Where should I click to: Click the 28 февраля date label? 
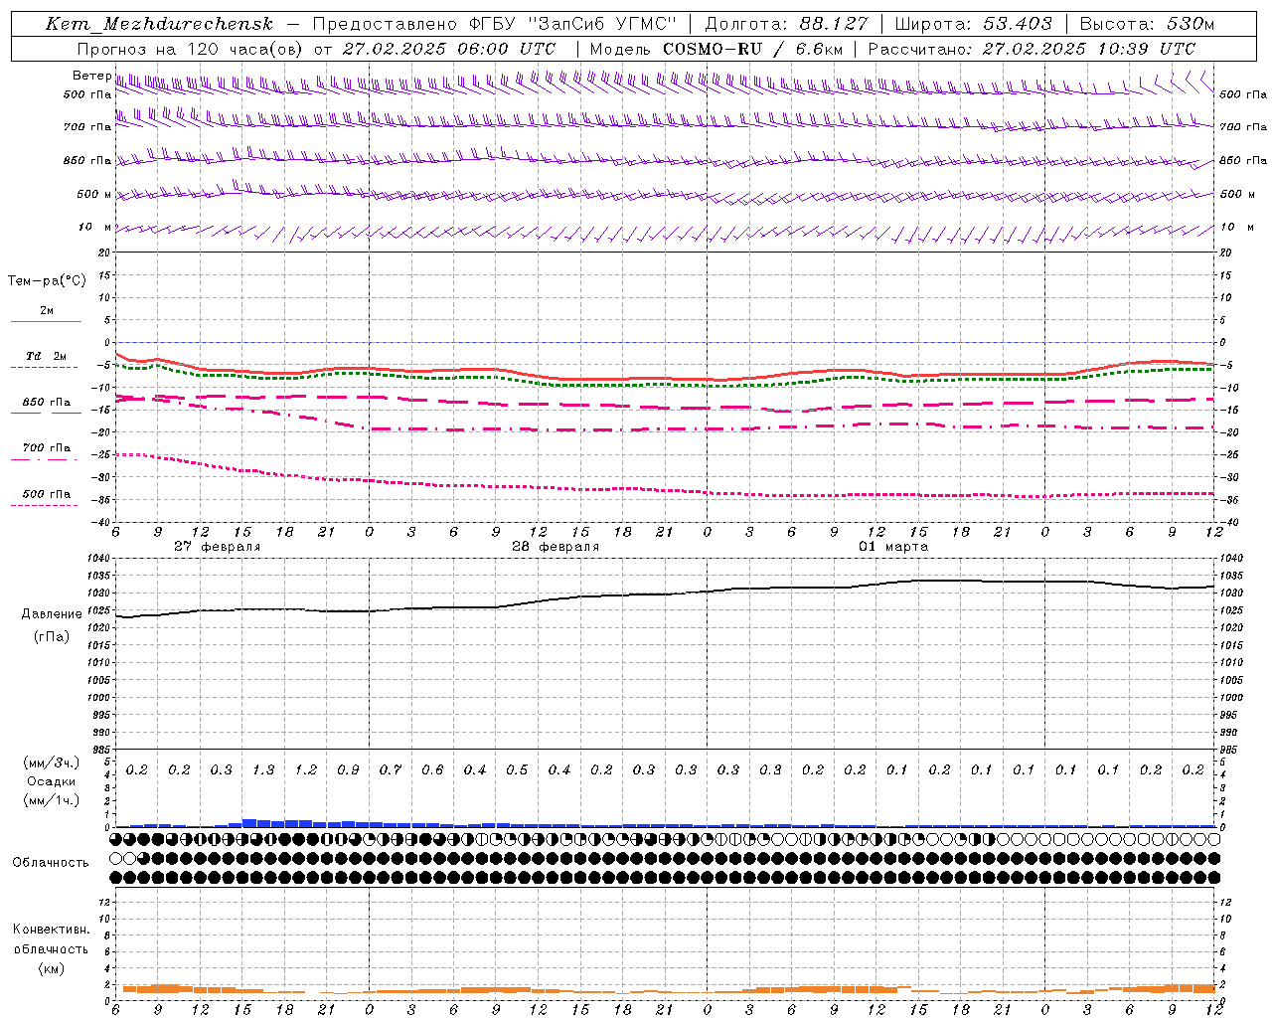point(556,547)
